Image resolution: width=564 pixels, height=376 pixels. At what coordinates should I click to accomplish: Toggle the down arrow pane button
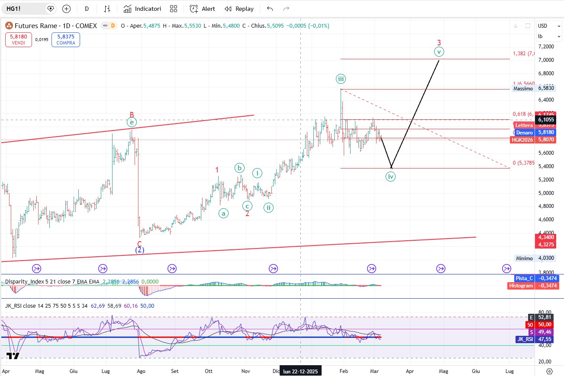pyautogui.click(x=516, y=26)
